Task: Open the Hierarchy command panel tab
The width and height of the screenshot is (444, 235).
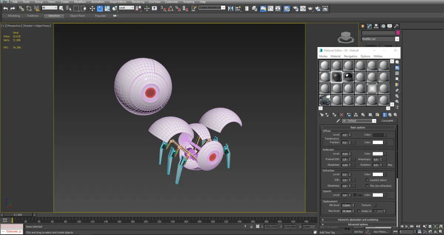Action: click(x=376, y=26)
